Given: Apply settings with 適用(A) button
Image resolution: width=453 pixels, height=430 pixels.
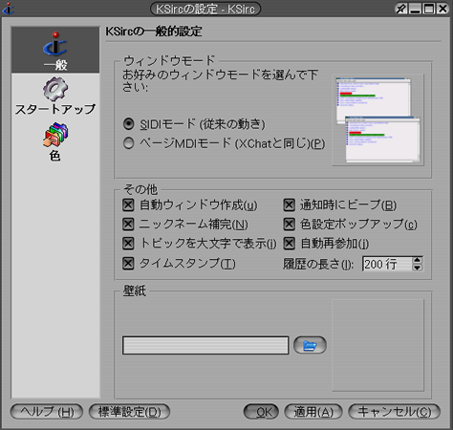Looking at the screenshot, I should coord(313,412).
